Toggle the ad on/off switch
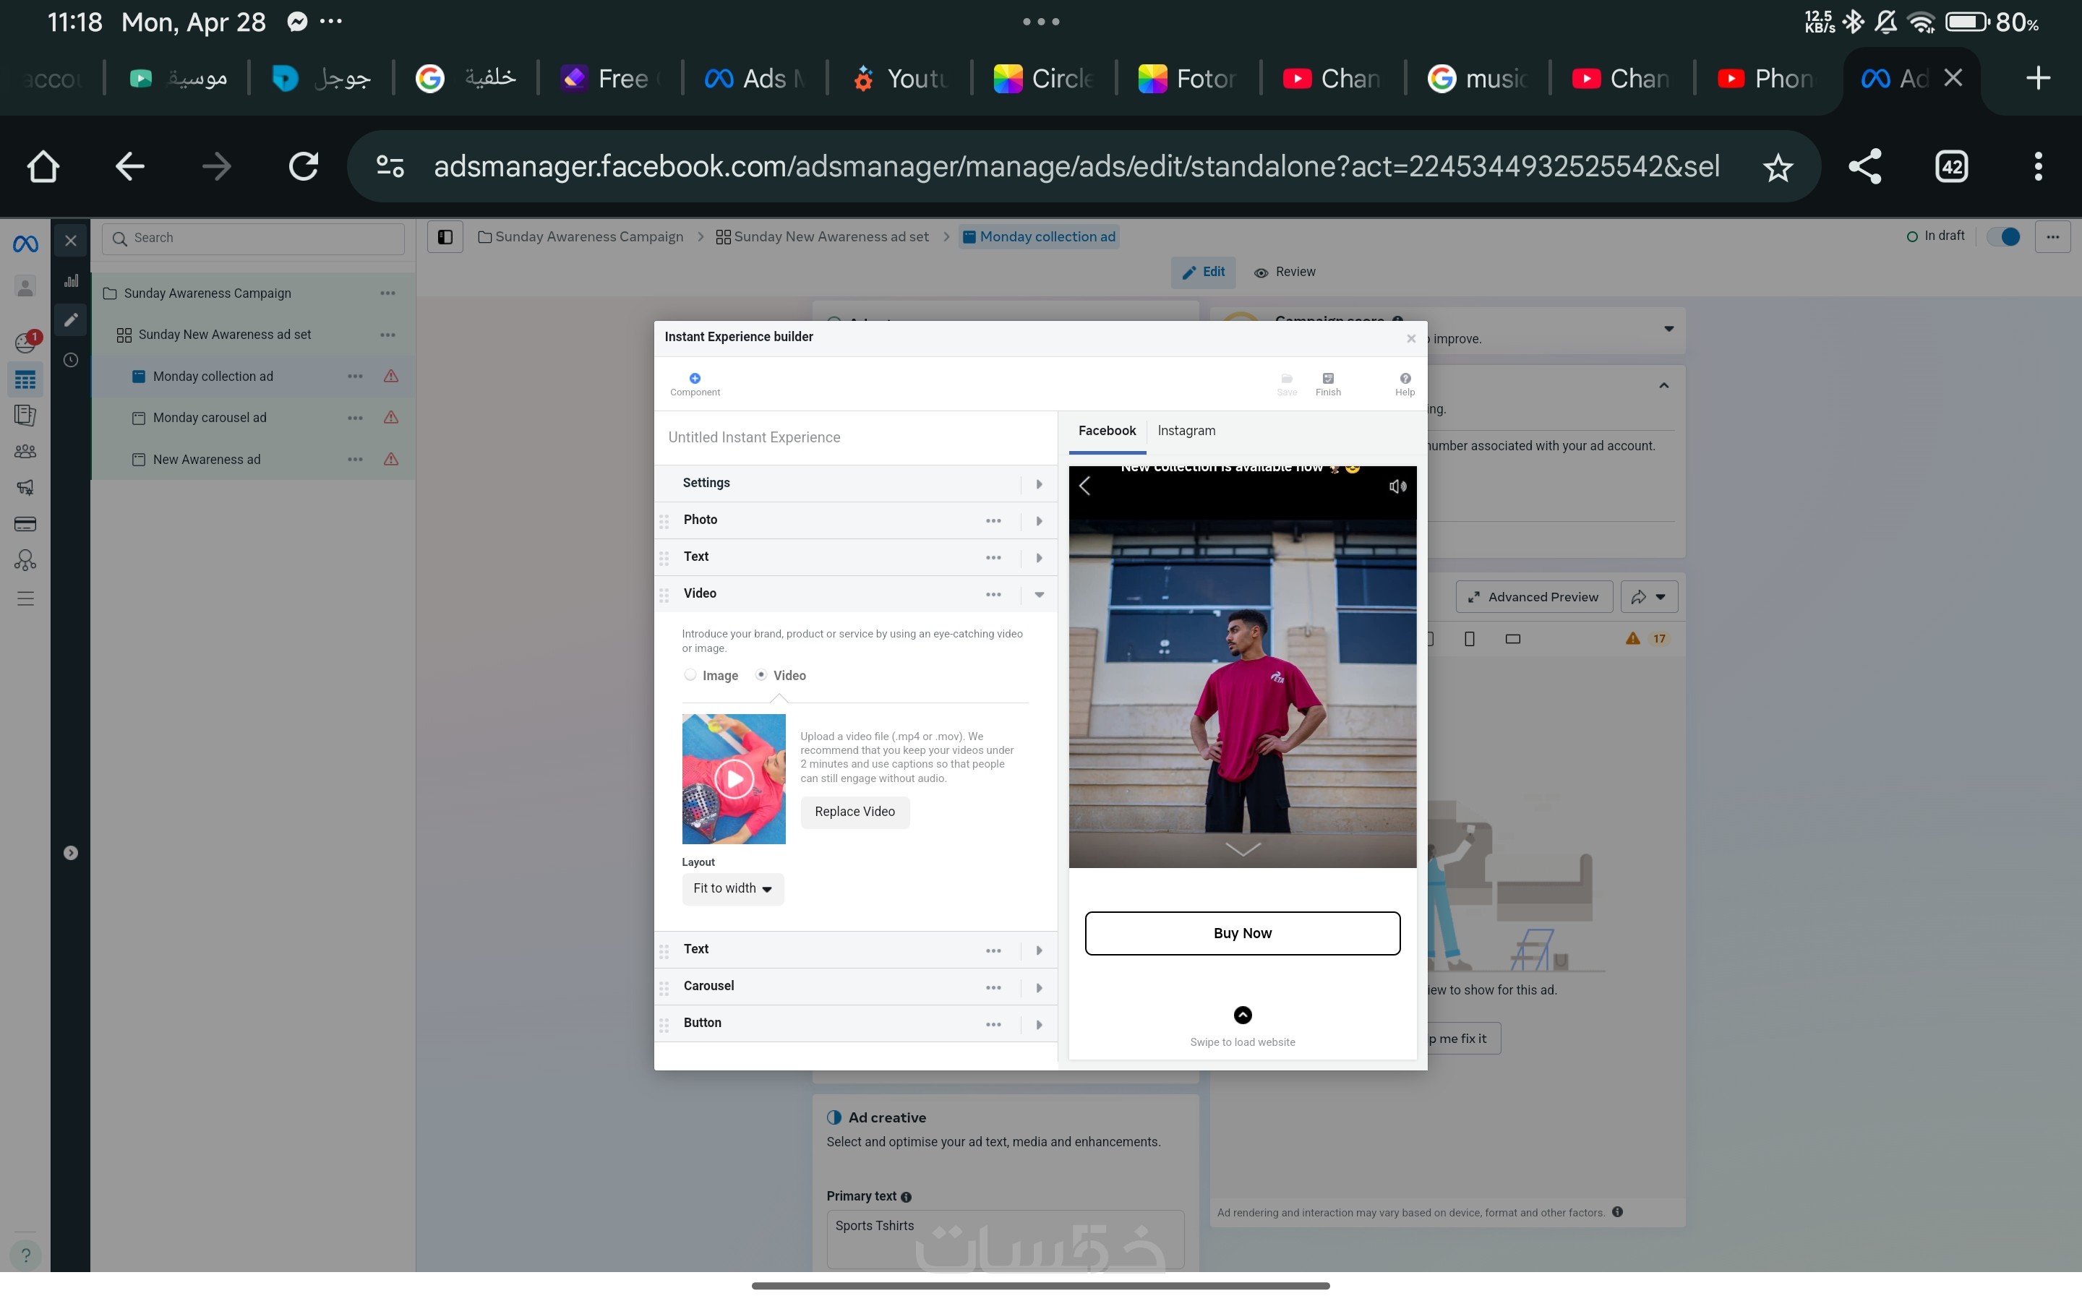 (x=2004, y=236)
